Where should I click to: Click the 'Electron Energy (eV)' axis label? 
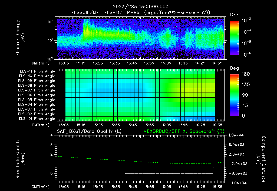pyautogui.click(x=20, y=38)
